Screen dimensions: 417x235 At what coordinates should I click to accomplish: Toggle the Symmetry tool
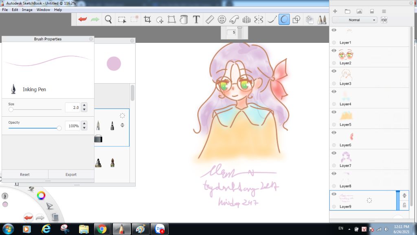pyautogui.click(x=259, y=19)
